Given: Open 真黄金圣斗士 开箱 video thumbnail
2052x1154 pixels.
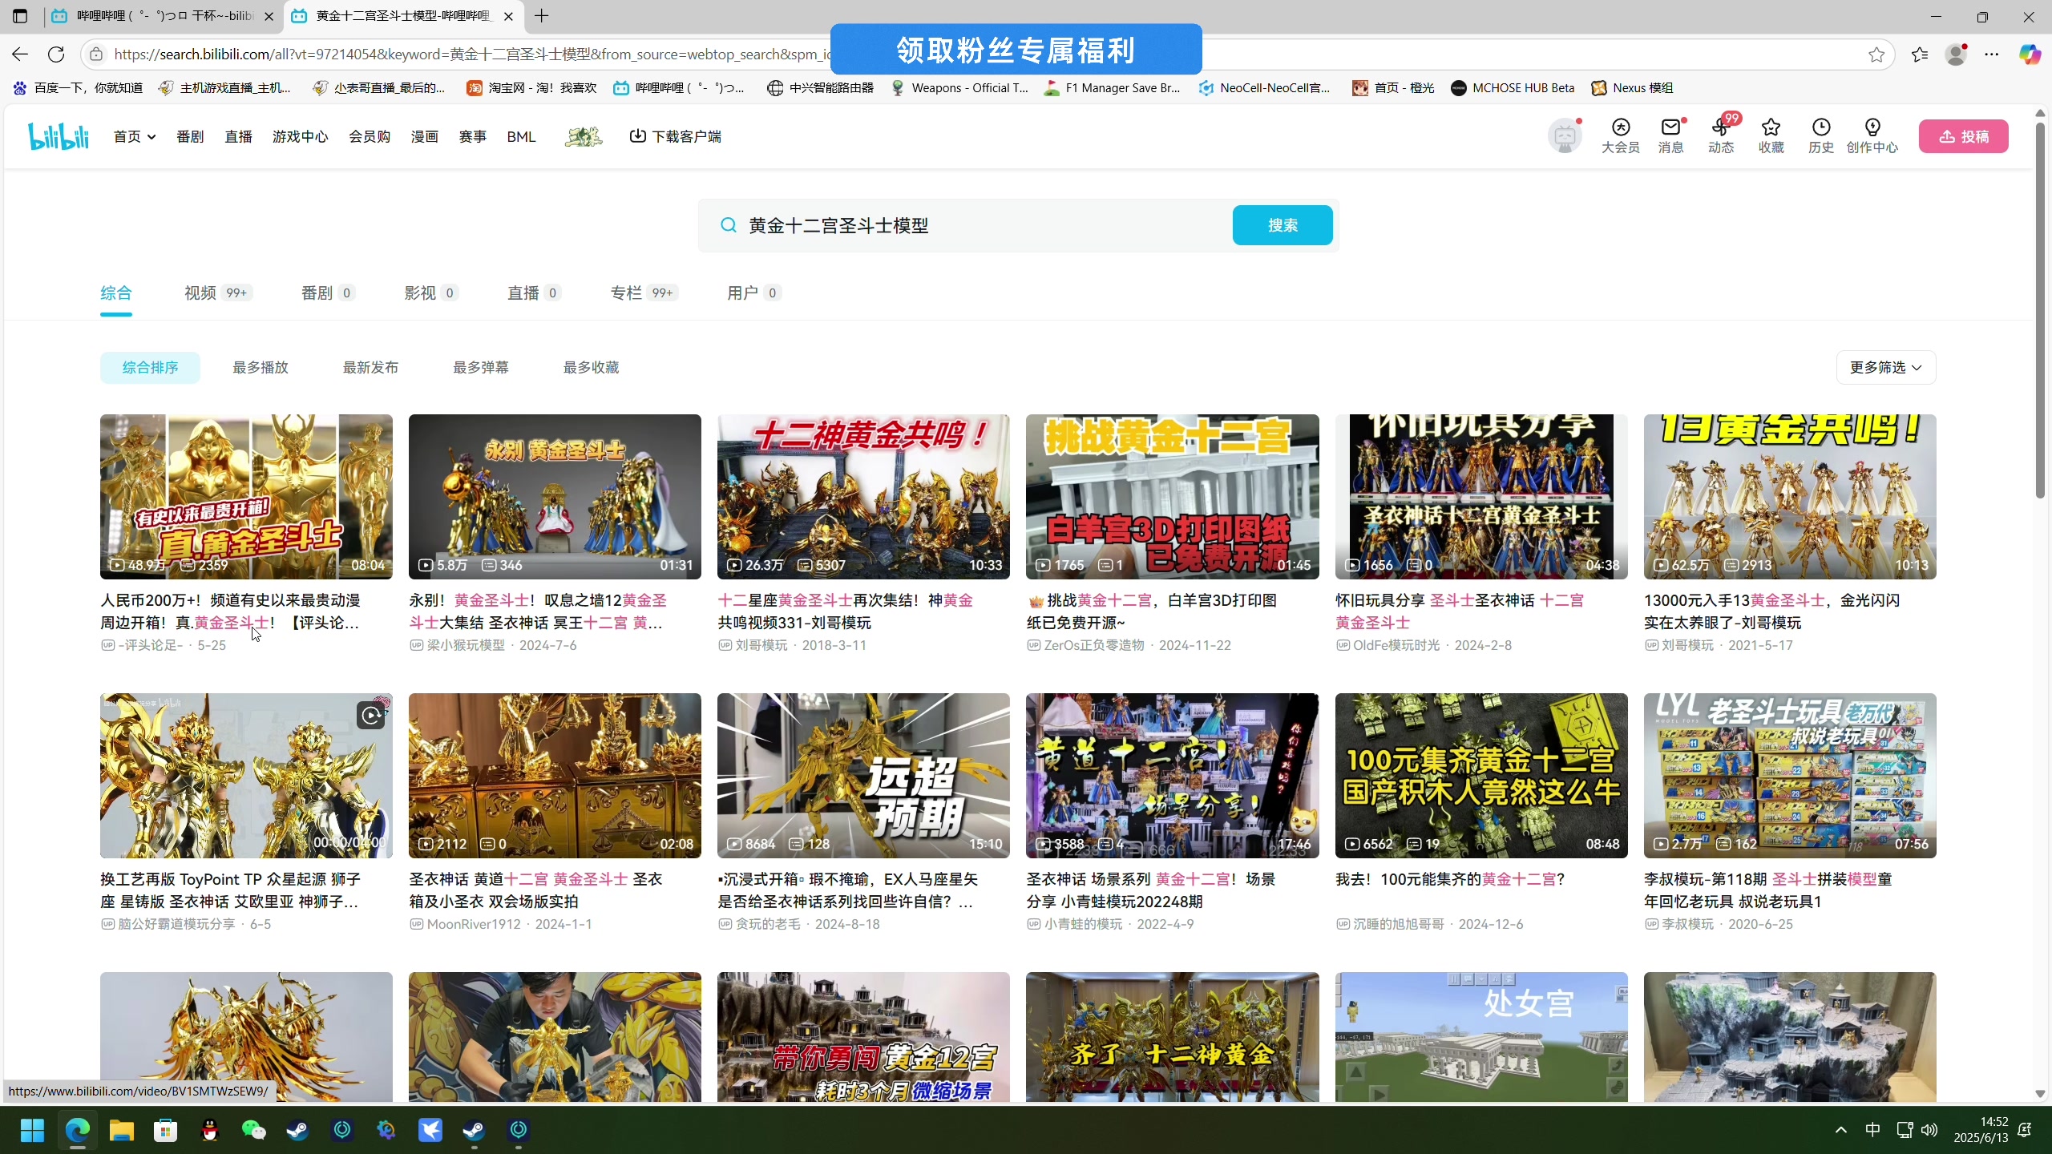Looking at the screenshot, I should pos(246,496).
